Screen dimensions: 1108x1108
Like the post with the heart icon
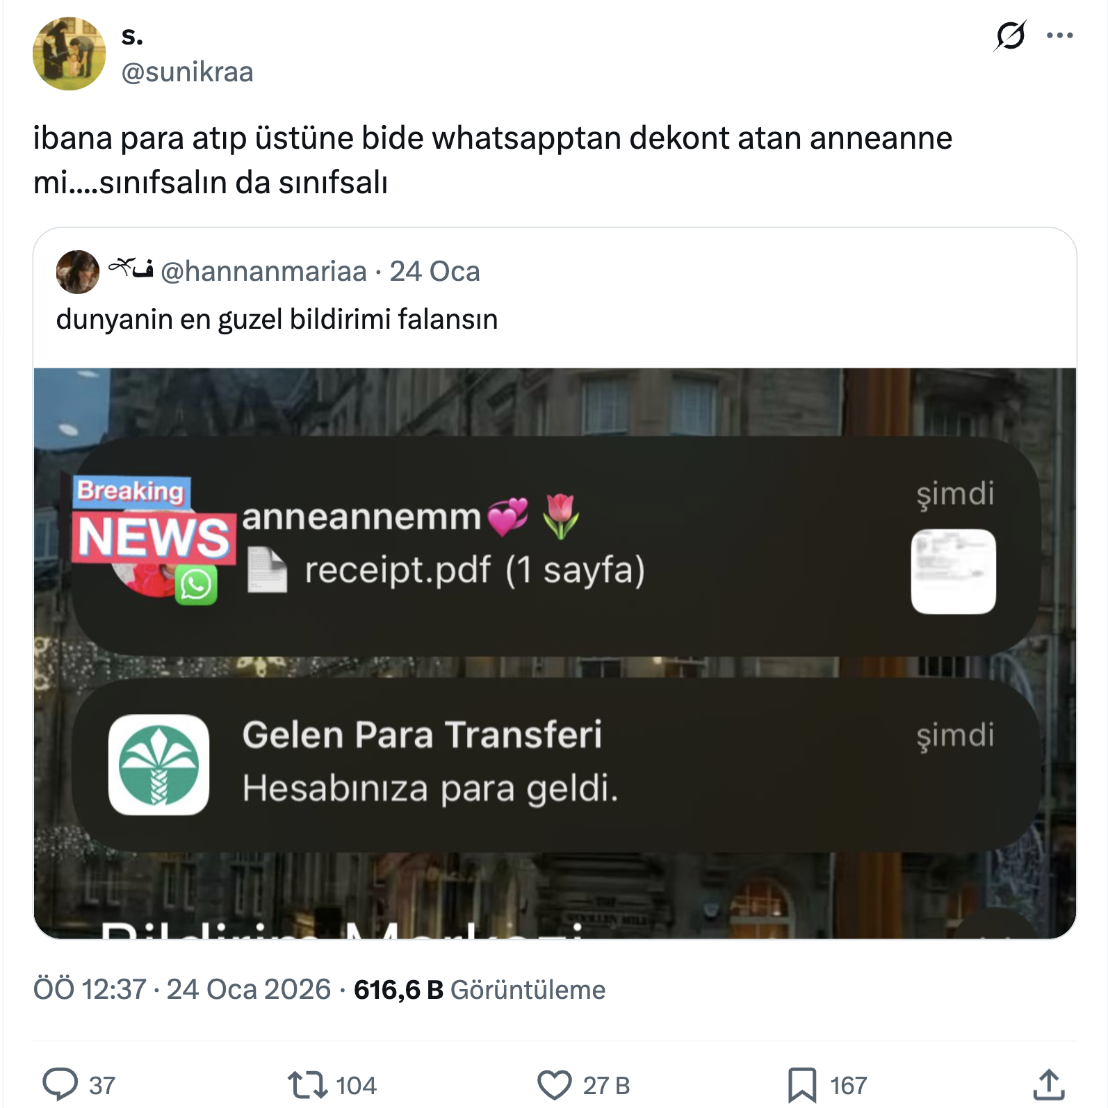554,1084
